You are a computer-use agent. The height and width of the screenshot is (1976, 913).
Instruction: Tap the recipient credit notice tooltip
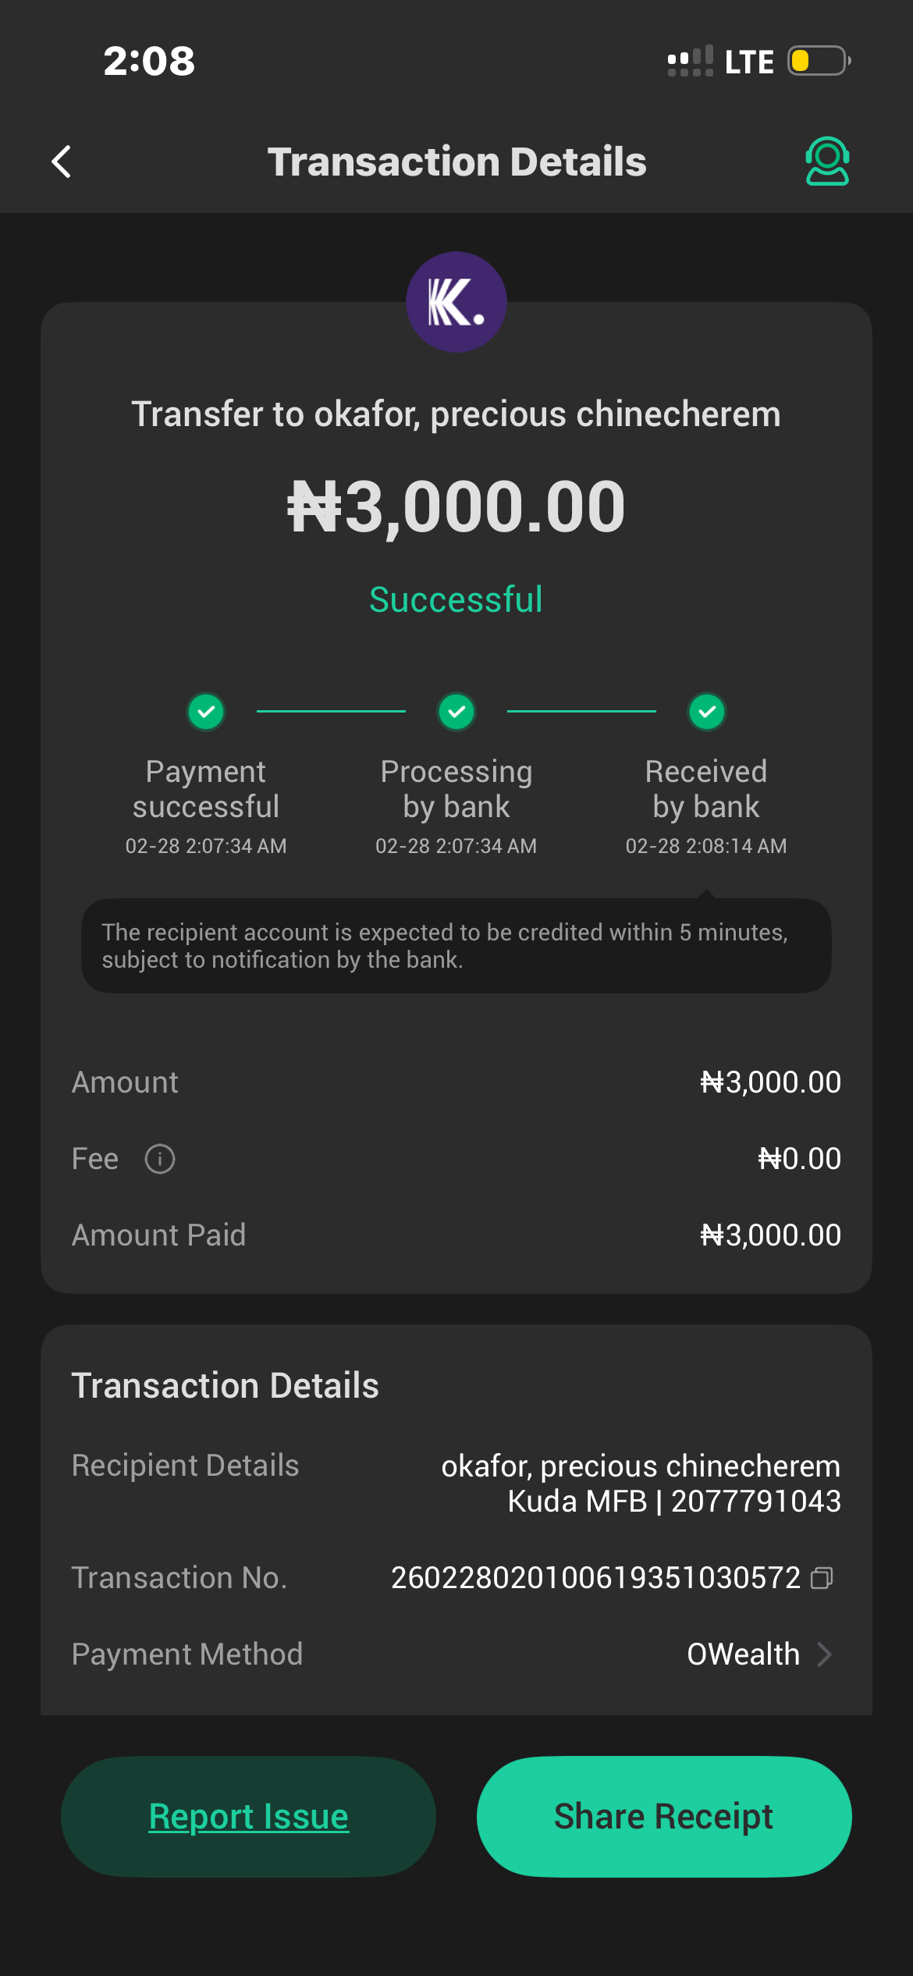[456, 946]
